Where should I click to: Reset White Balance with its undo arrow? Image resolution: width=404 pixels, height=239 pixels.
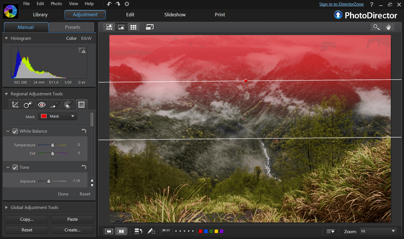coord(84,131)
